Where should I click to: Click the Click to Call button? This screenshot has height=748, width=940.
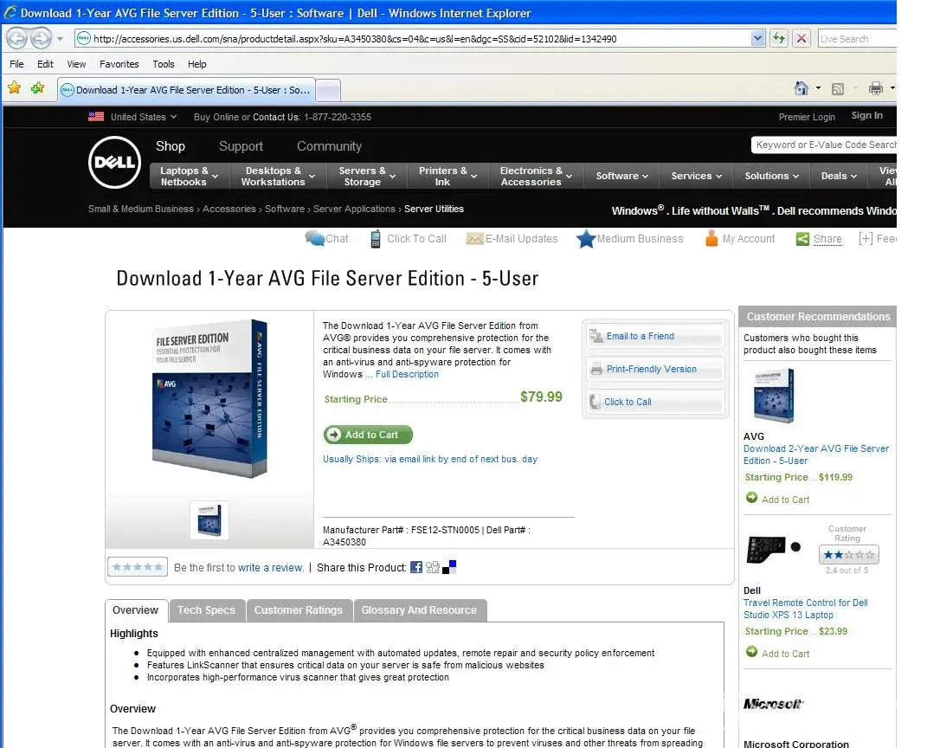tap(654, 402)
